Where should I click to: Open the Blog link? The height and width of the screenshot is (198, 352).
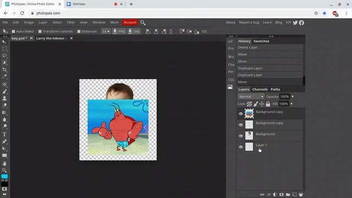(279, 23)
